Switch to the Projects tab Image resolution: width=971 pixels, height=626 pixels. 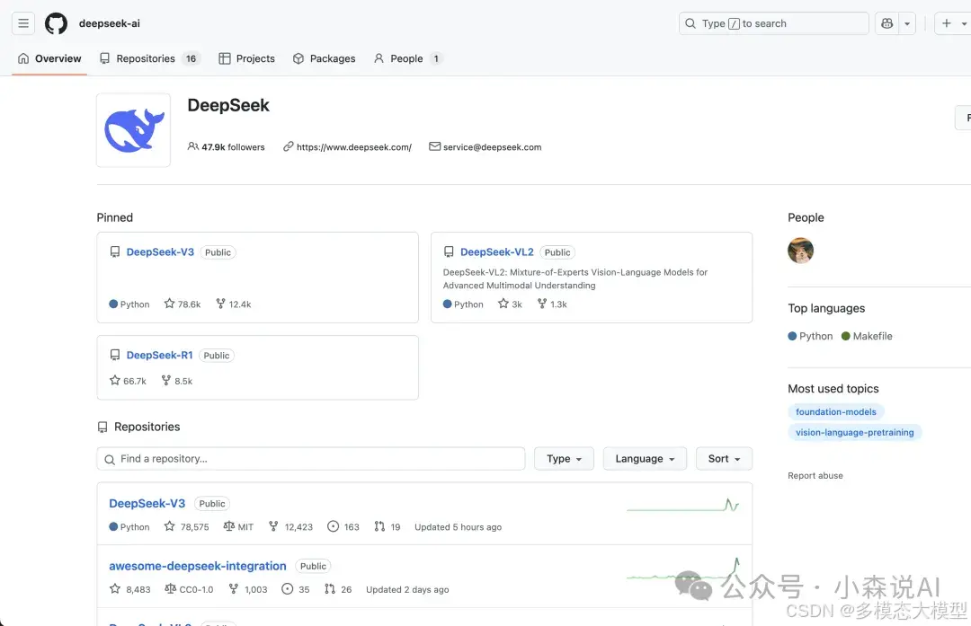coord(246,58)
